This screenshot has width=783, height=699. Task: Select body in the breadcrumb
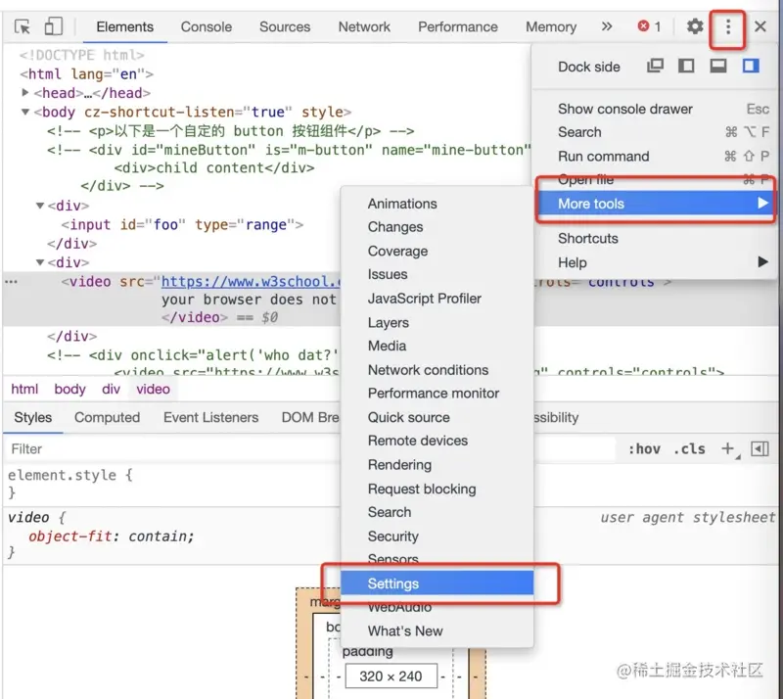click(x=69, y=389)
